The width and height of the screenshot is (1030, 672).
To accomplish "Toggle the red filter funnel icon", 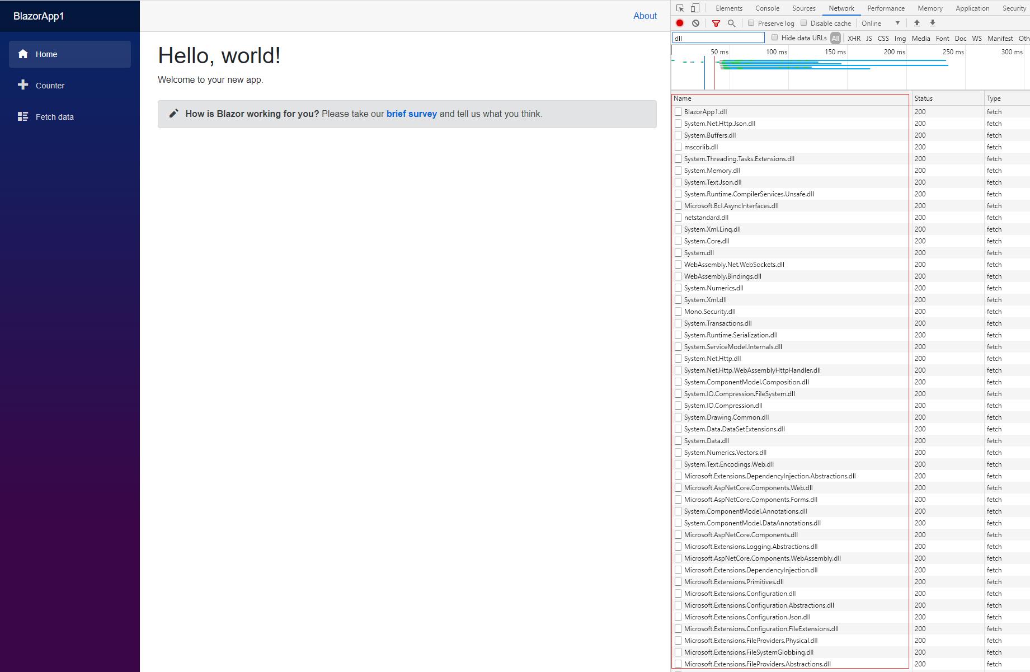I will coord(716,23).
